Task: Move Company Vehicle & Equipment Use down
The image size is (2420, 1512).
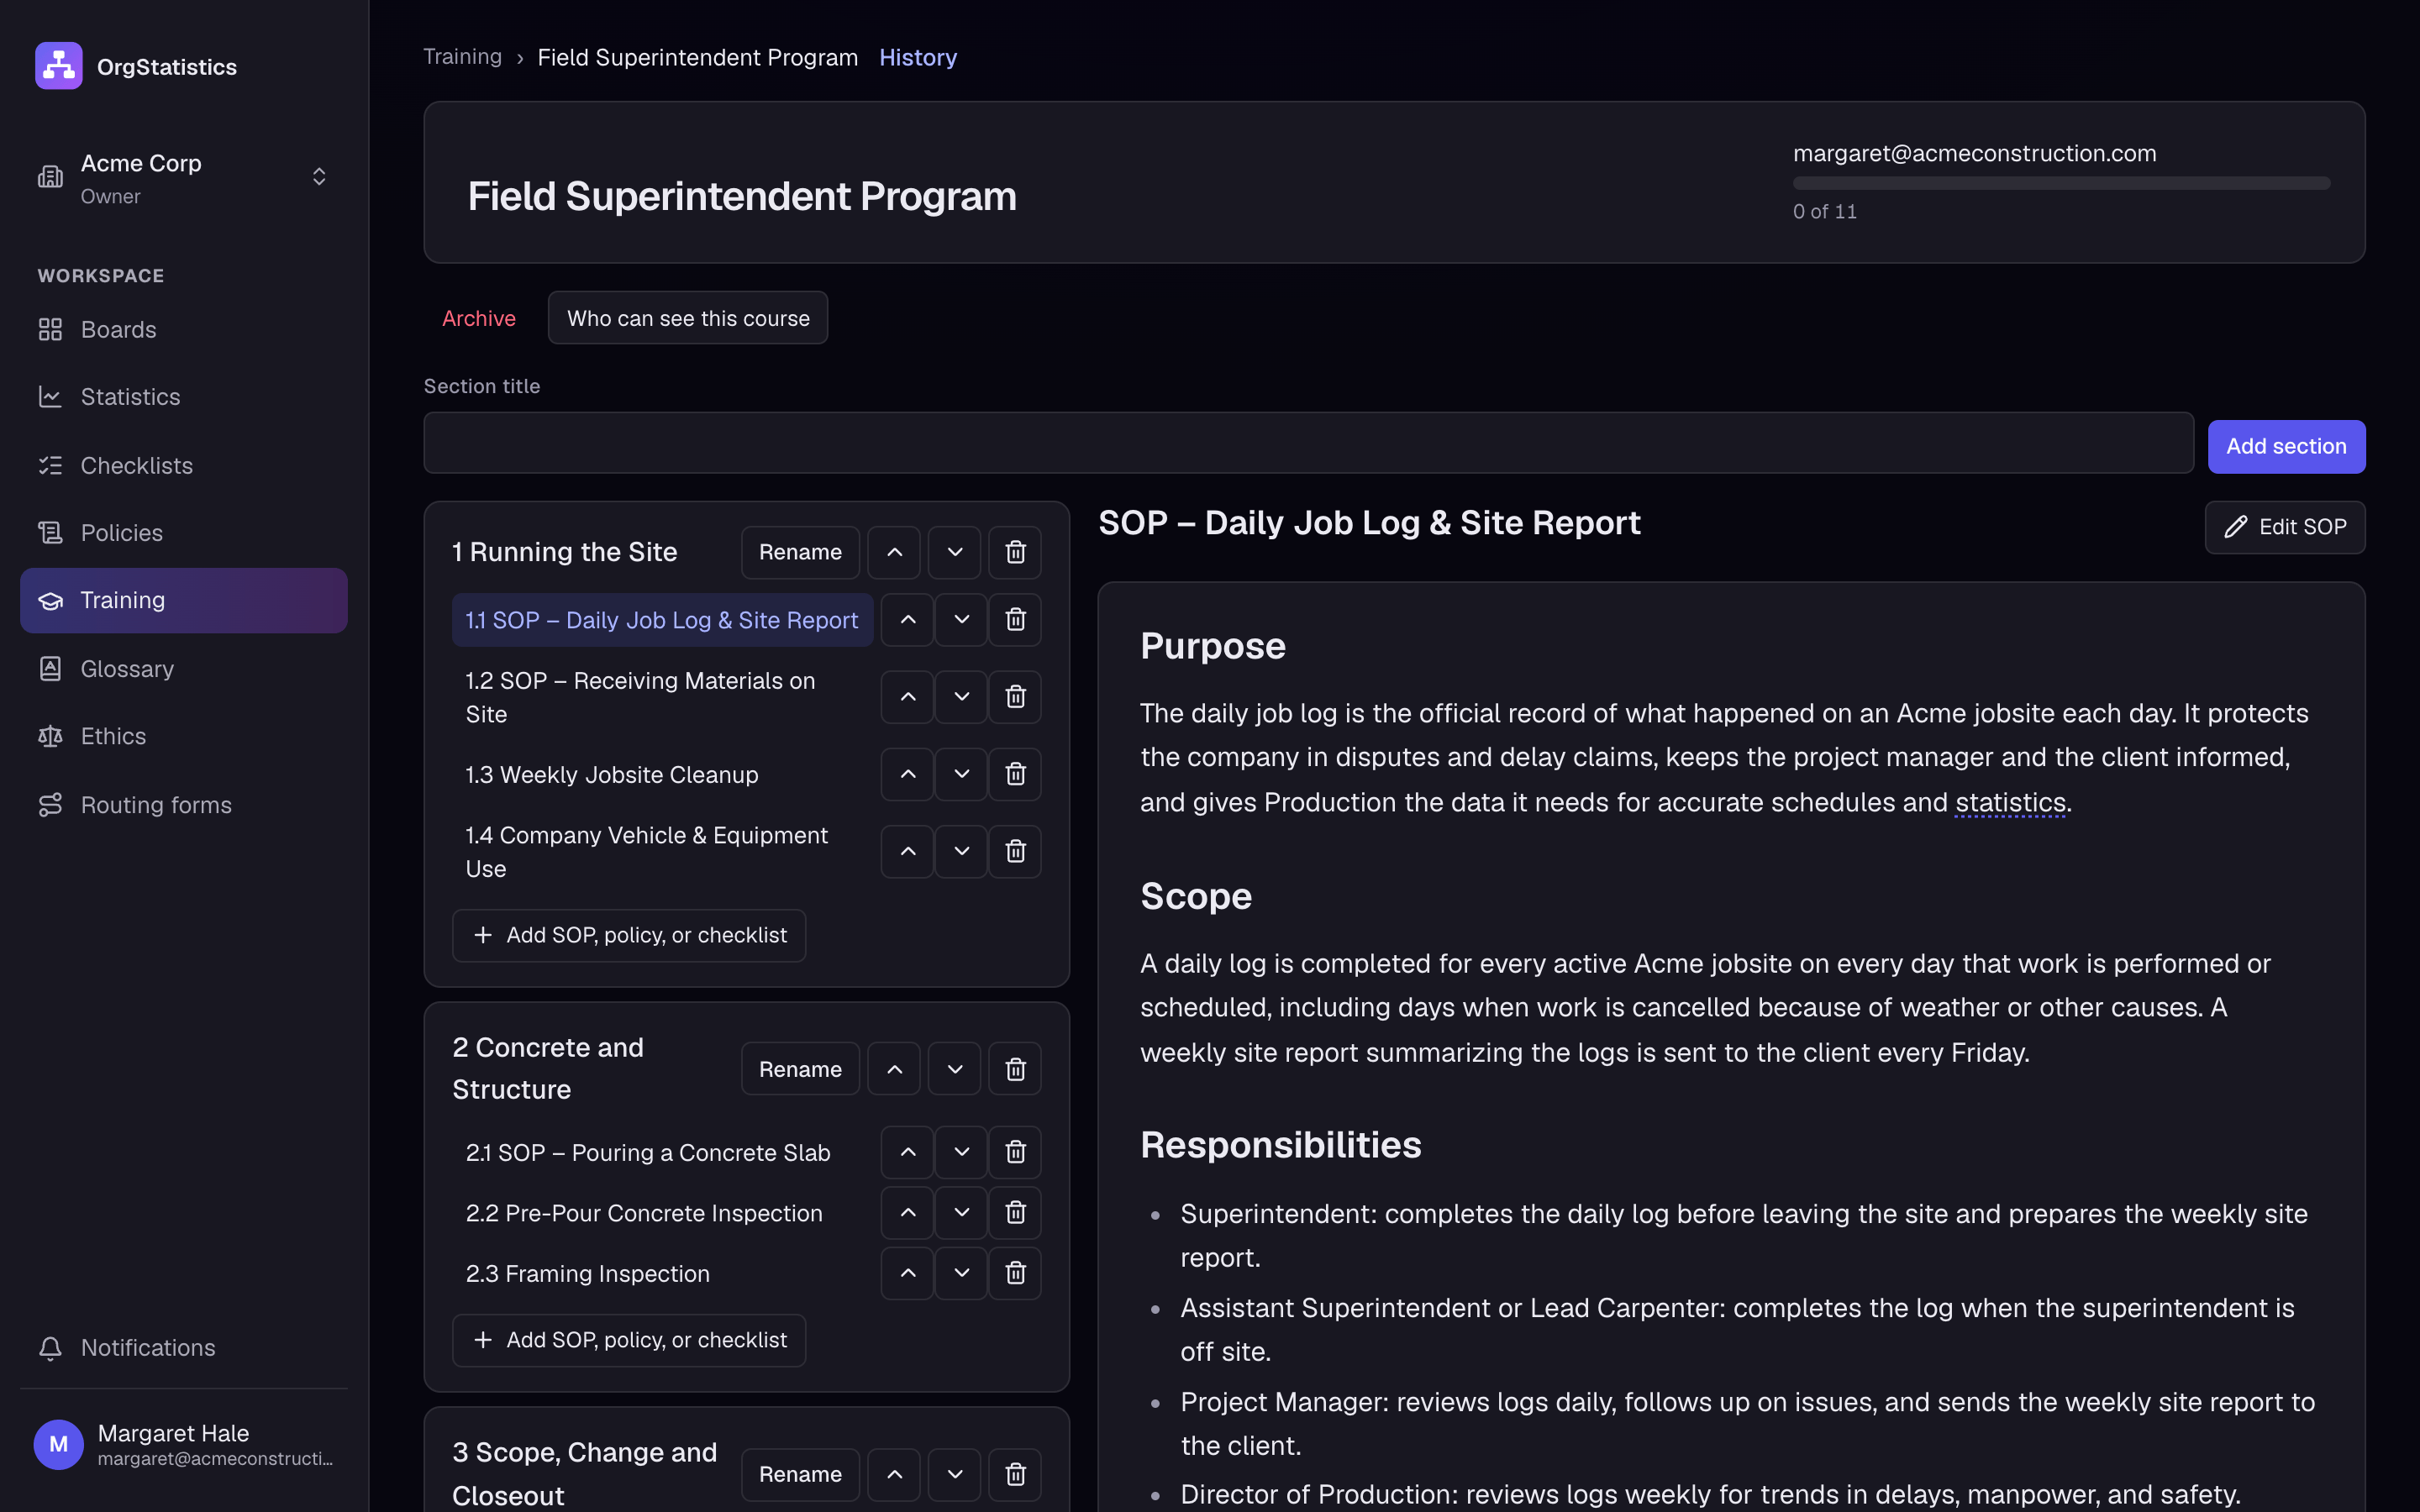Action: 961,852
